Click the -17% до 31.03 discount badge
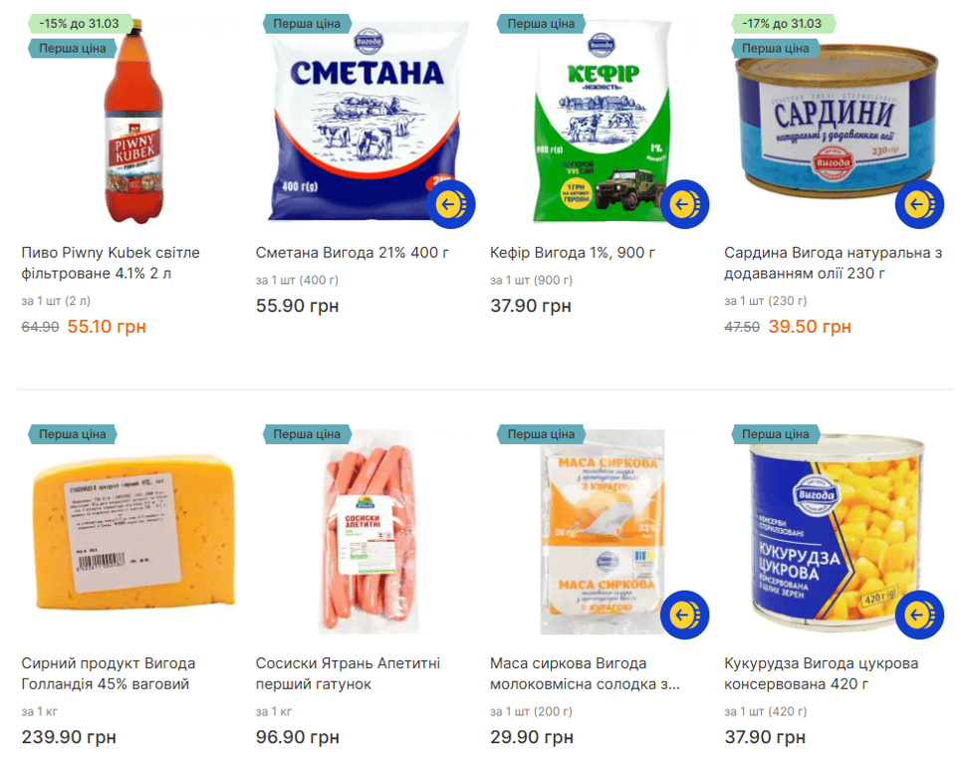Screen dimensions: 973x765 click(783, 23)
